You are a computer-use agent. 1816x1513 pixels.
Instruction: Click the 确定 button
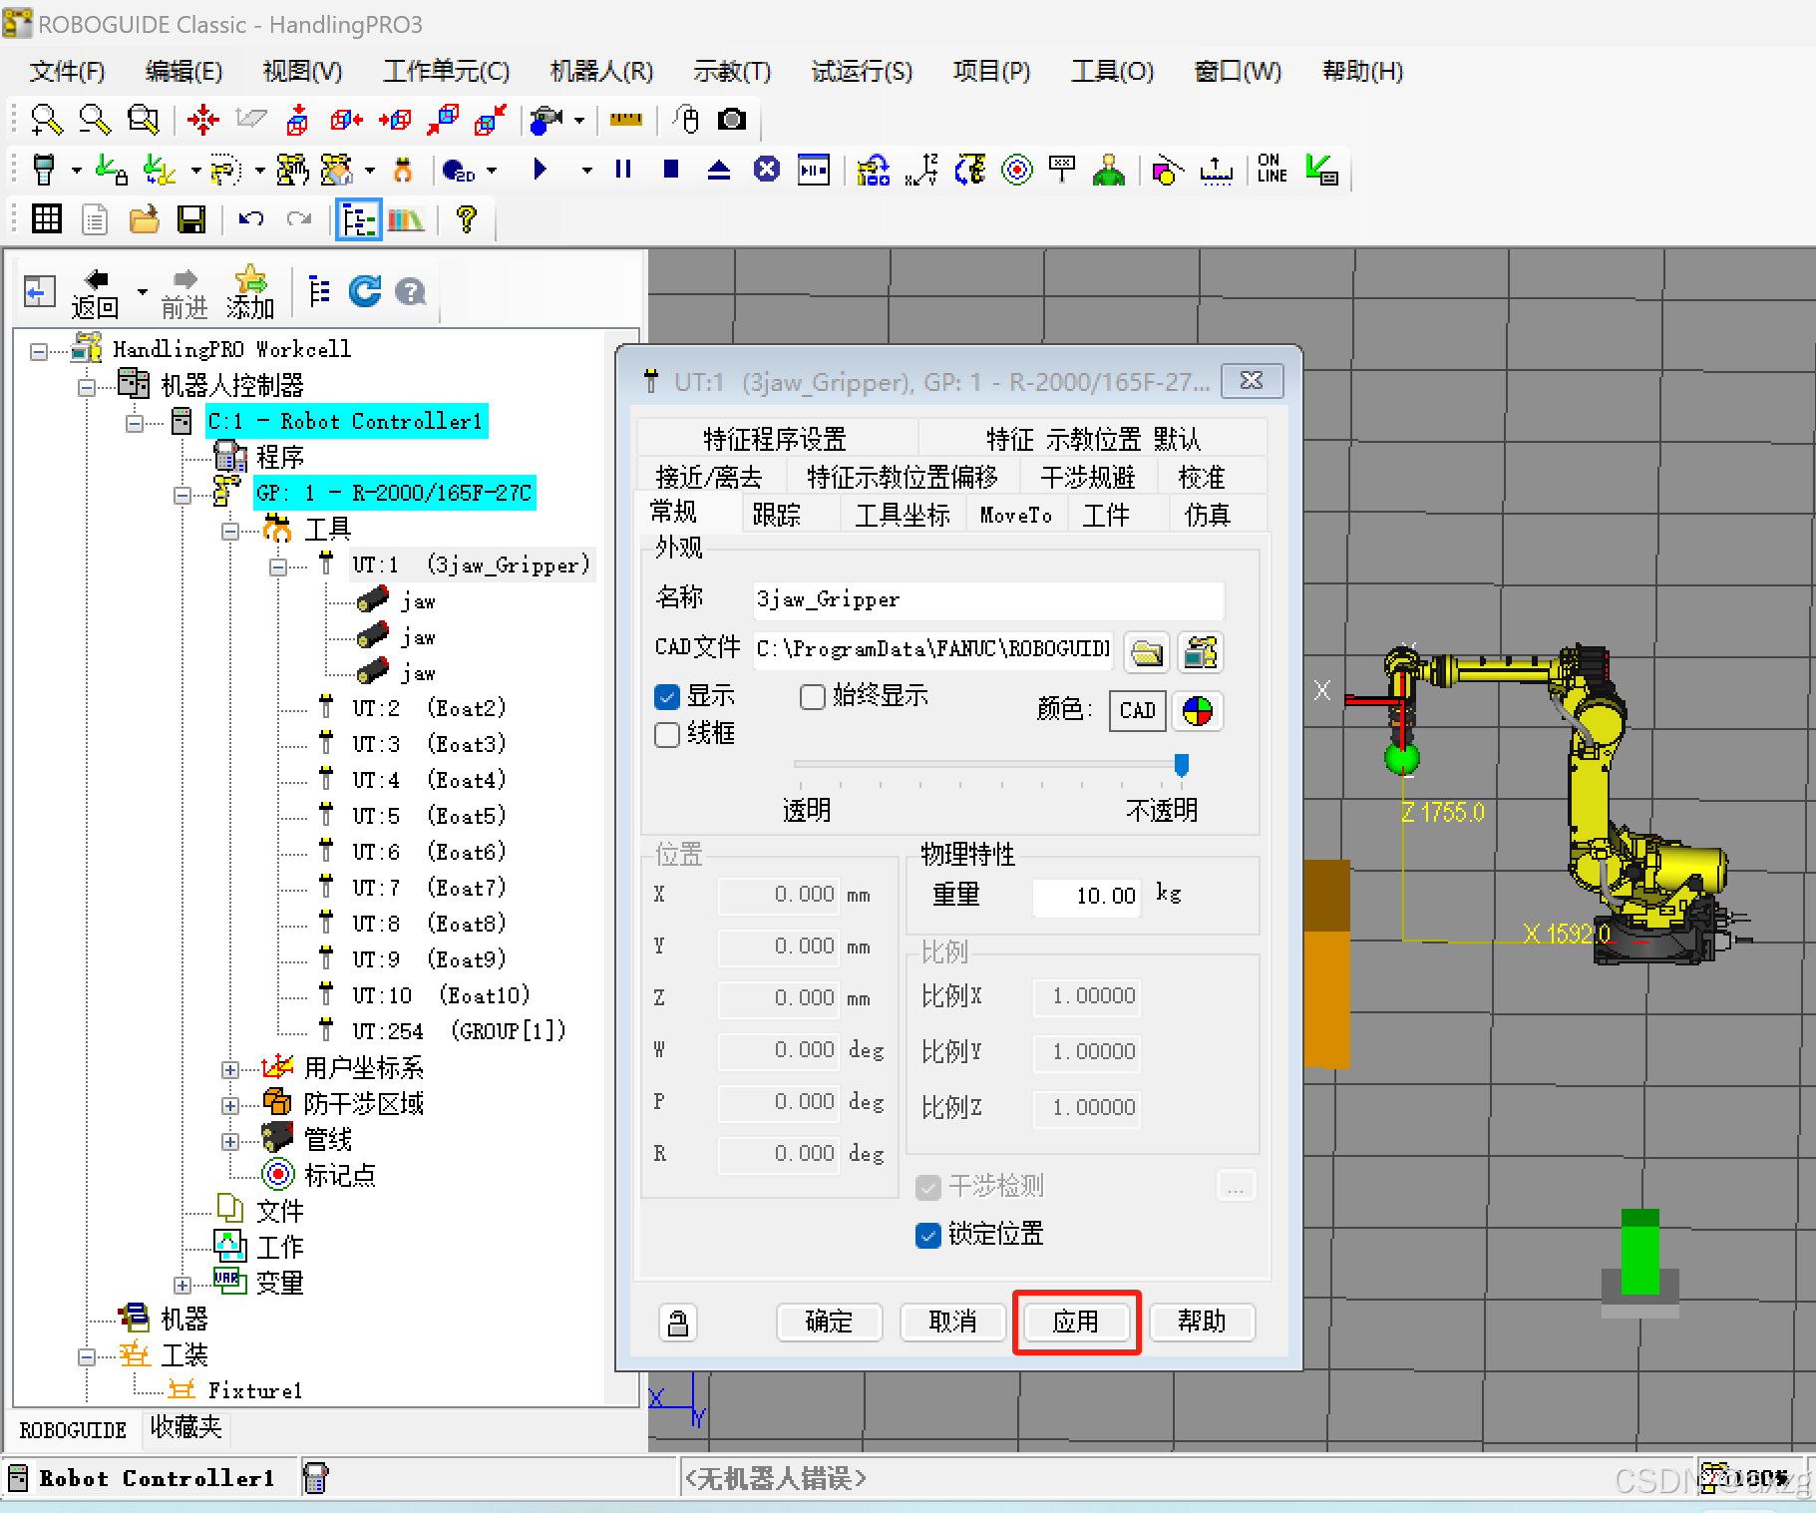pos(830,1323)
